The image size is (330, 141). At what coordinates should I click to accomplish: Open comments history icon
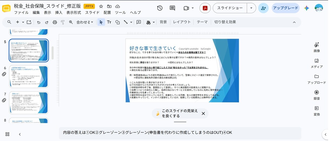[172, 8]
